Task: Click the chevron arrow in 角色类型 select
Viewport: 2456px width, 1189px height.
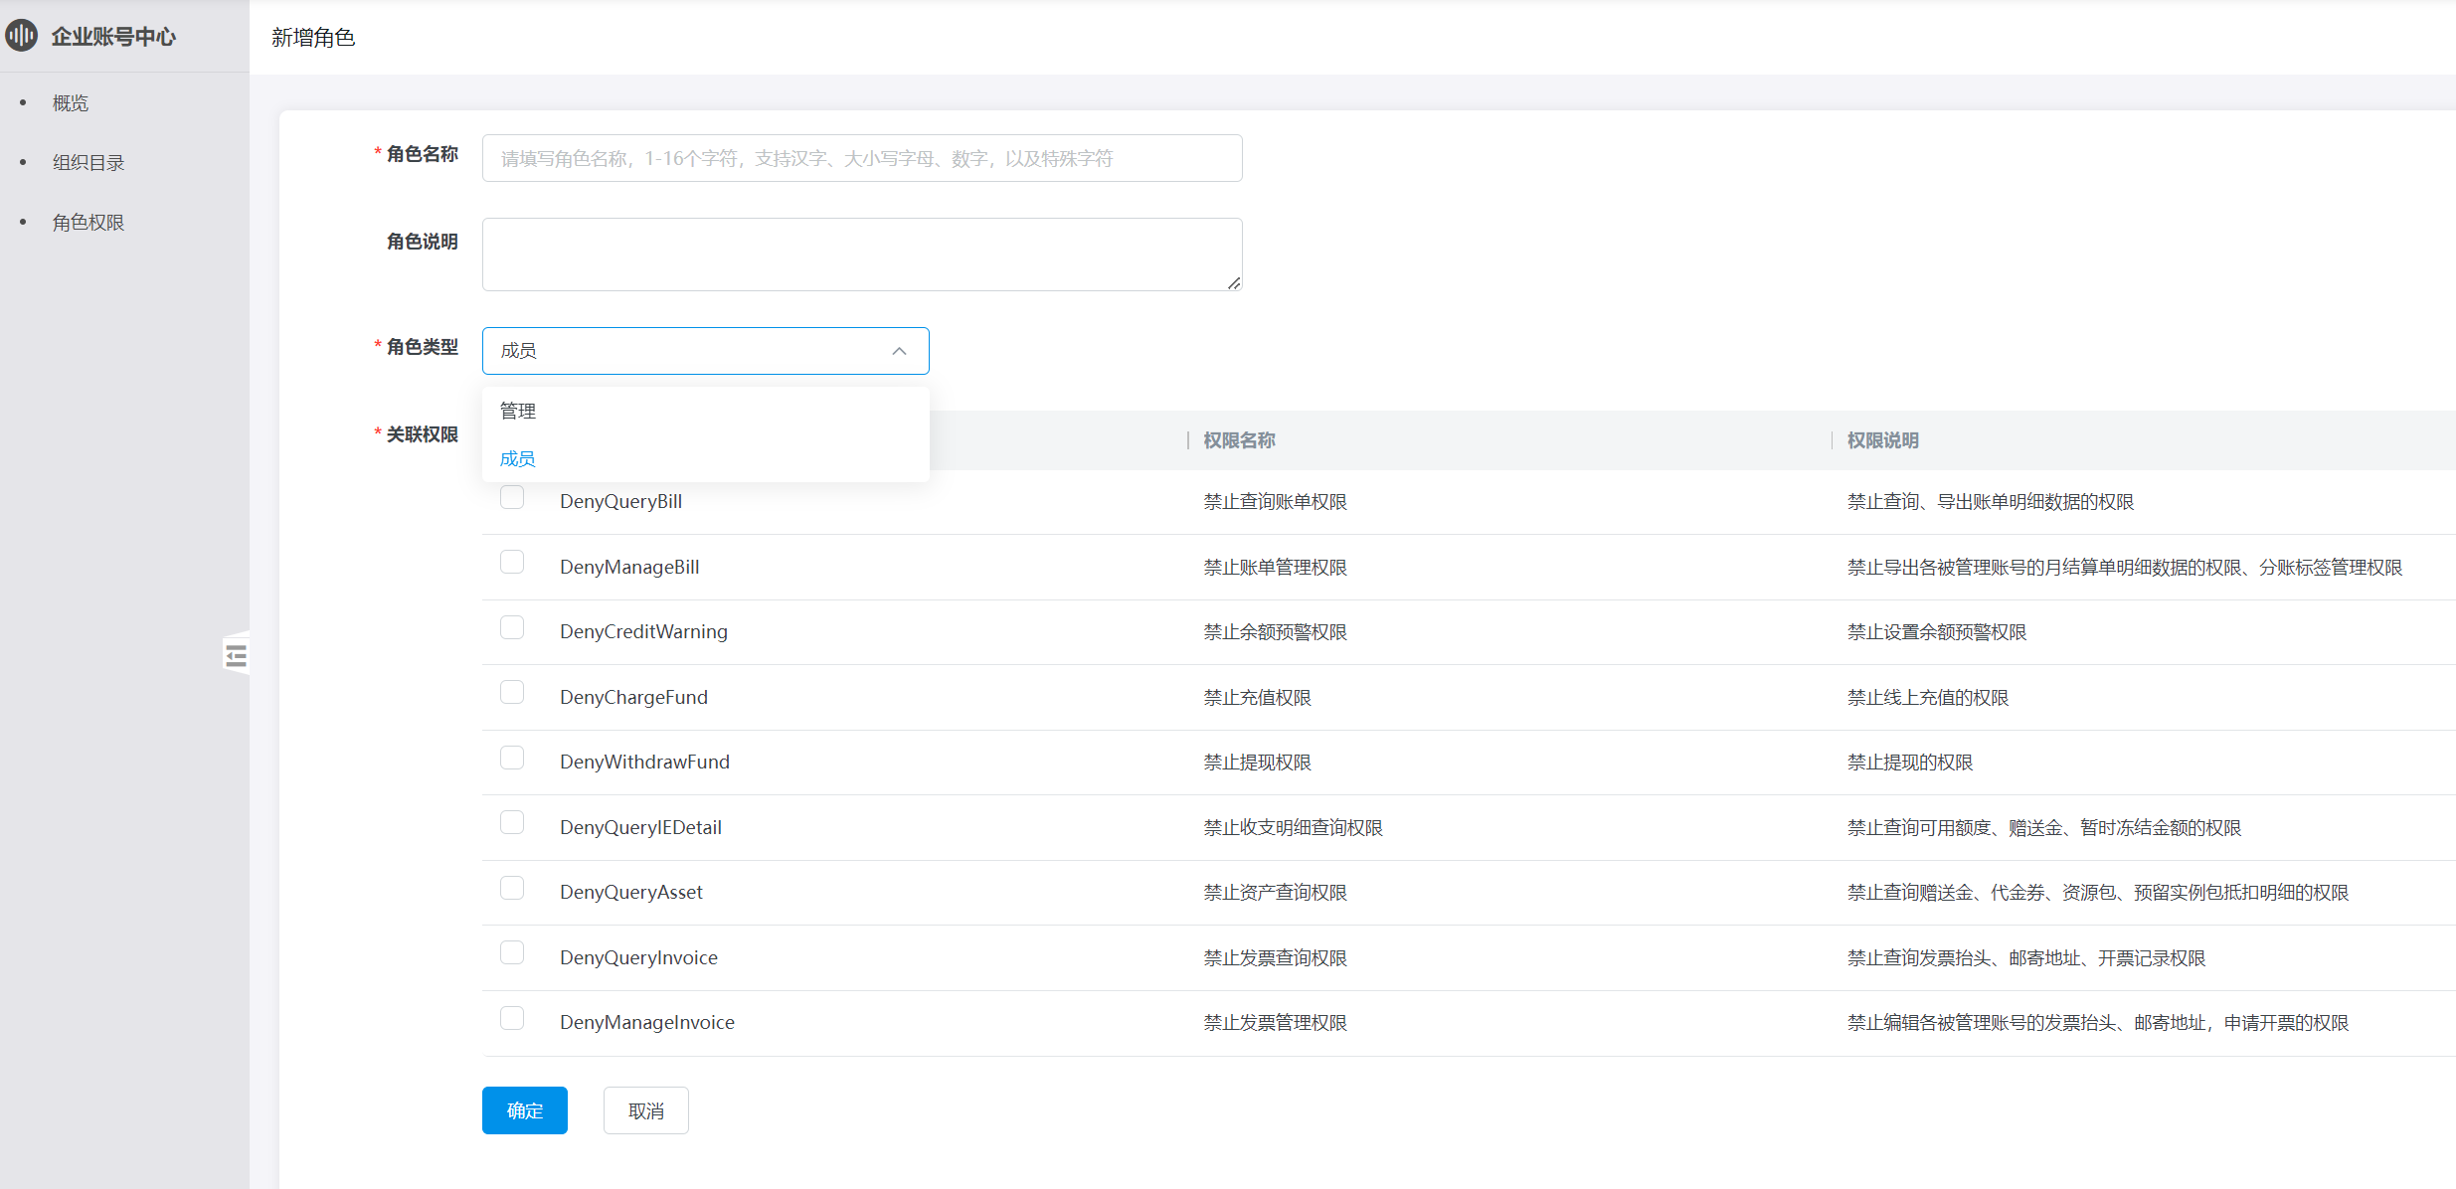Action: (x=899, y=351)
